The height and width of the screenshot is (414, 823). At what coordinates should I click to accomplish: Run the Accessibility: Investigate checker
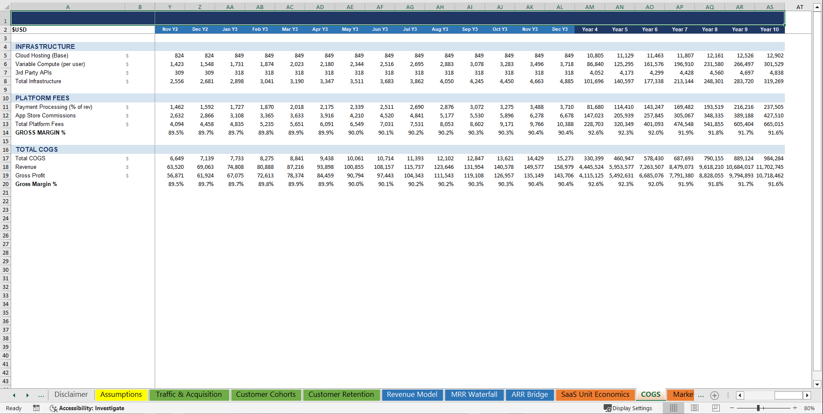point(87,408)
